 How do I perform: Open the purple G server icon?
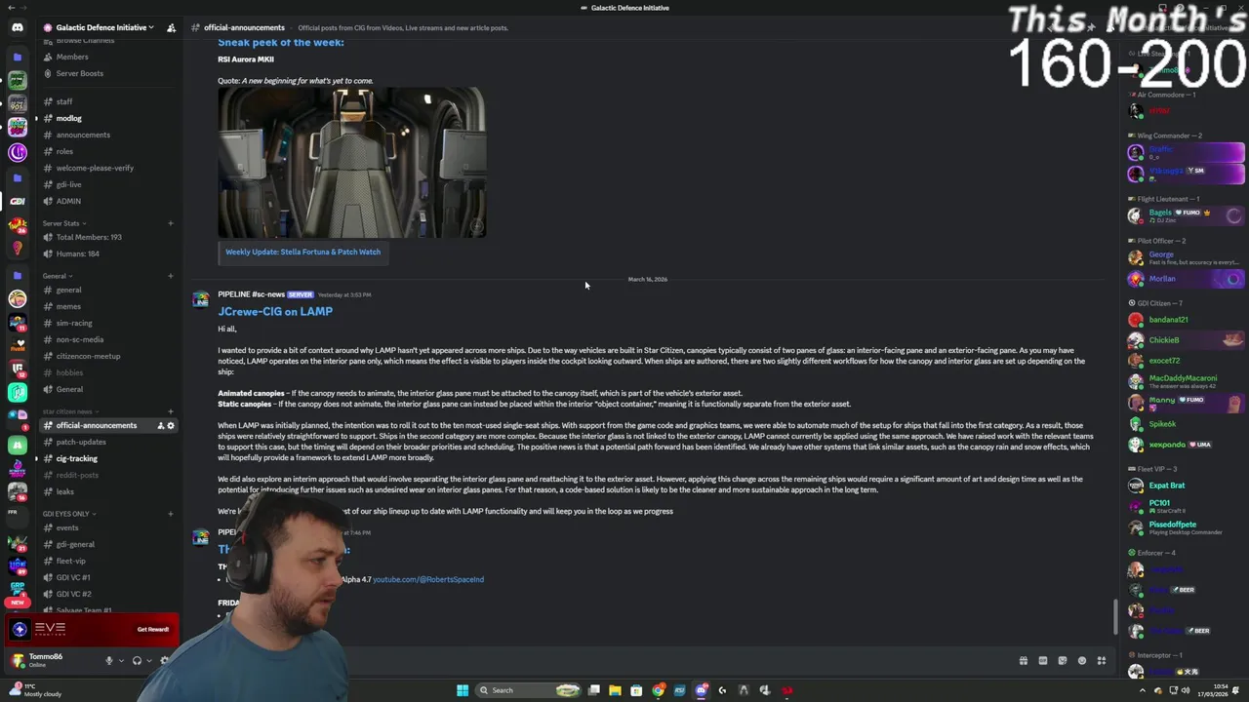(x=18, y=152)
